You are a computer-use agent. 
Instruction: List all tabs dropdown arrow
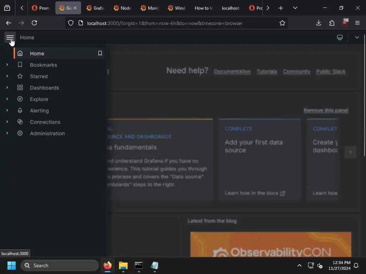[295, 8]
